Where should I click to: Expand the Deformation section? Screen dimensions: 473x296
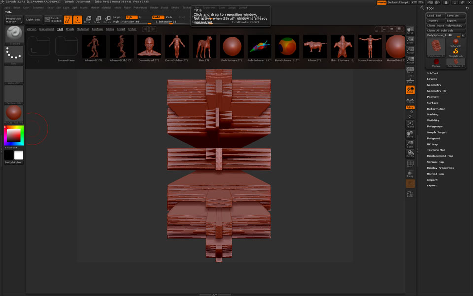click(436, 109)
